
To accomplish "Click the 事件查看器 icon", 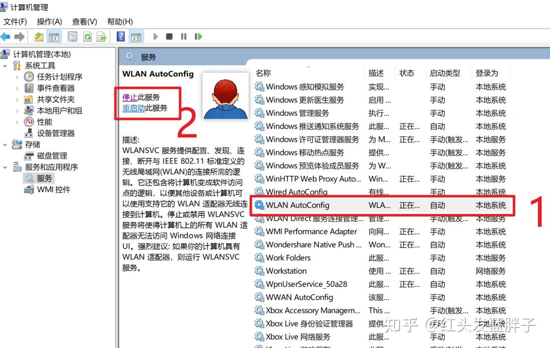I will [x=29, y=88].
